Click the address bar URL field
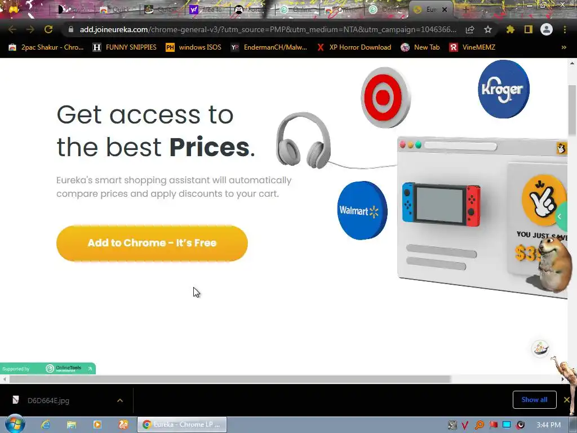577x433 pixels. pyautogui.click(x=268, y=29)
